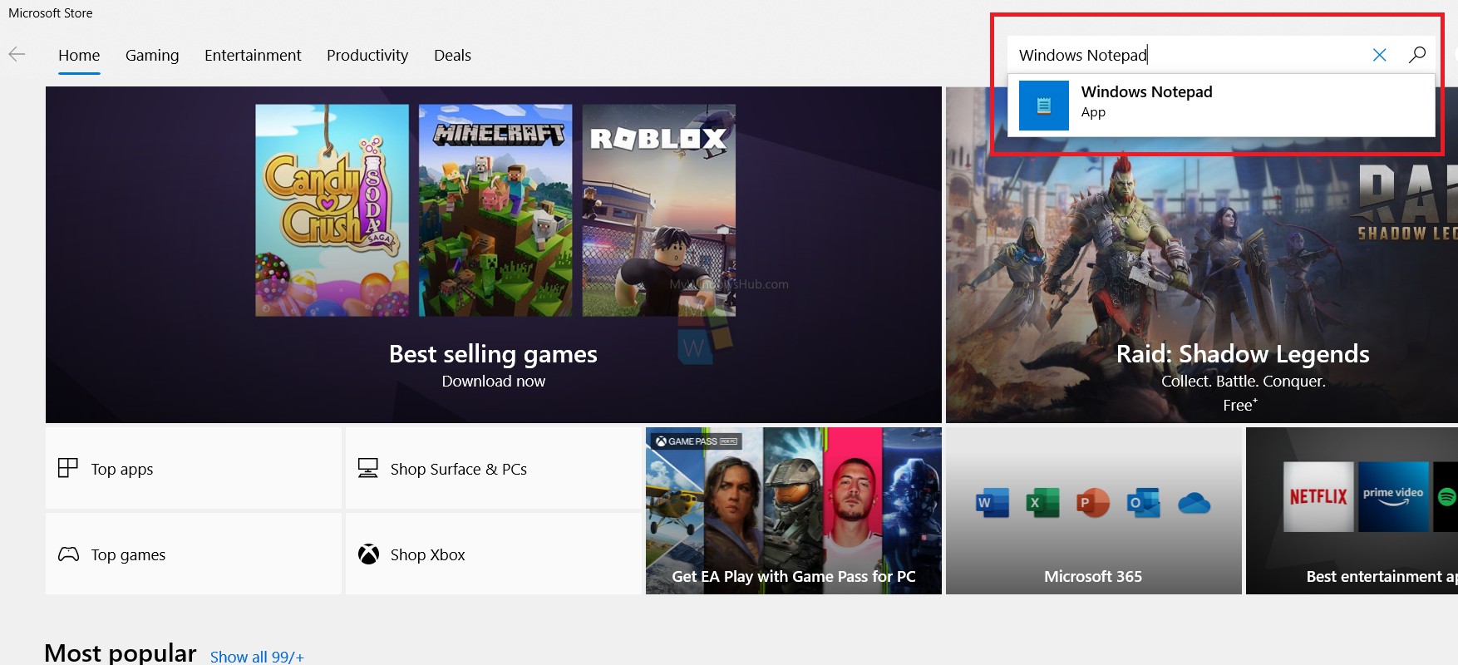Open the Raid: Shadow Legends banner title
The height and width of the screenshot is (665, 1458).
[x=1243, y=354]
